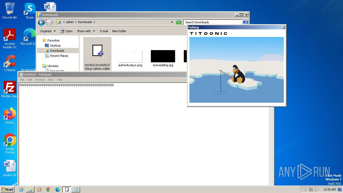Open the Organize dropdown menu
343x193 pixels.
click(x=48, y=31)
